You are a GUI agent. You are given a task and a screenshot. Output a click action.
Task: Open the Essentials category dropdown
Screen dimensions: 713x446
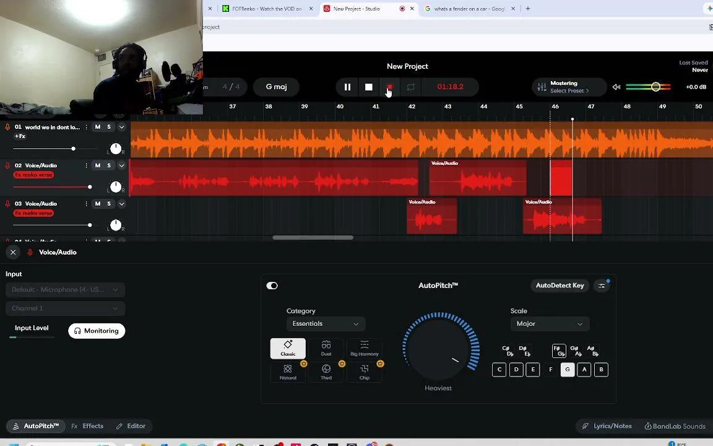coord(326,323)
